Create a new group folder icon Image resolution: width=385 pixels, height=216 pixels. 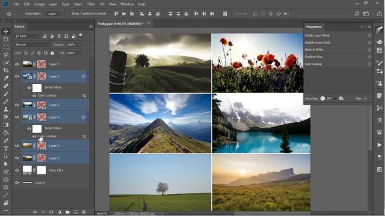(x=67, y=212)
